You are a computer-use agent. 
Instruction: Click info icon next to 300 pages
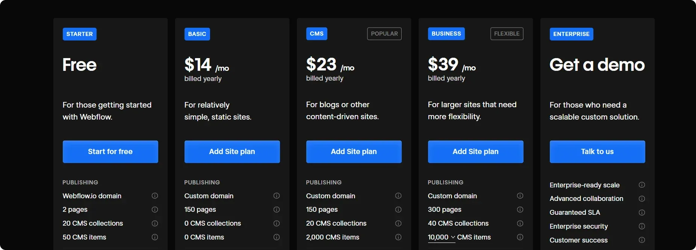[520, 210]
